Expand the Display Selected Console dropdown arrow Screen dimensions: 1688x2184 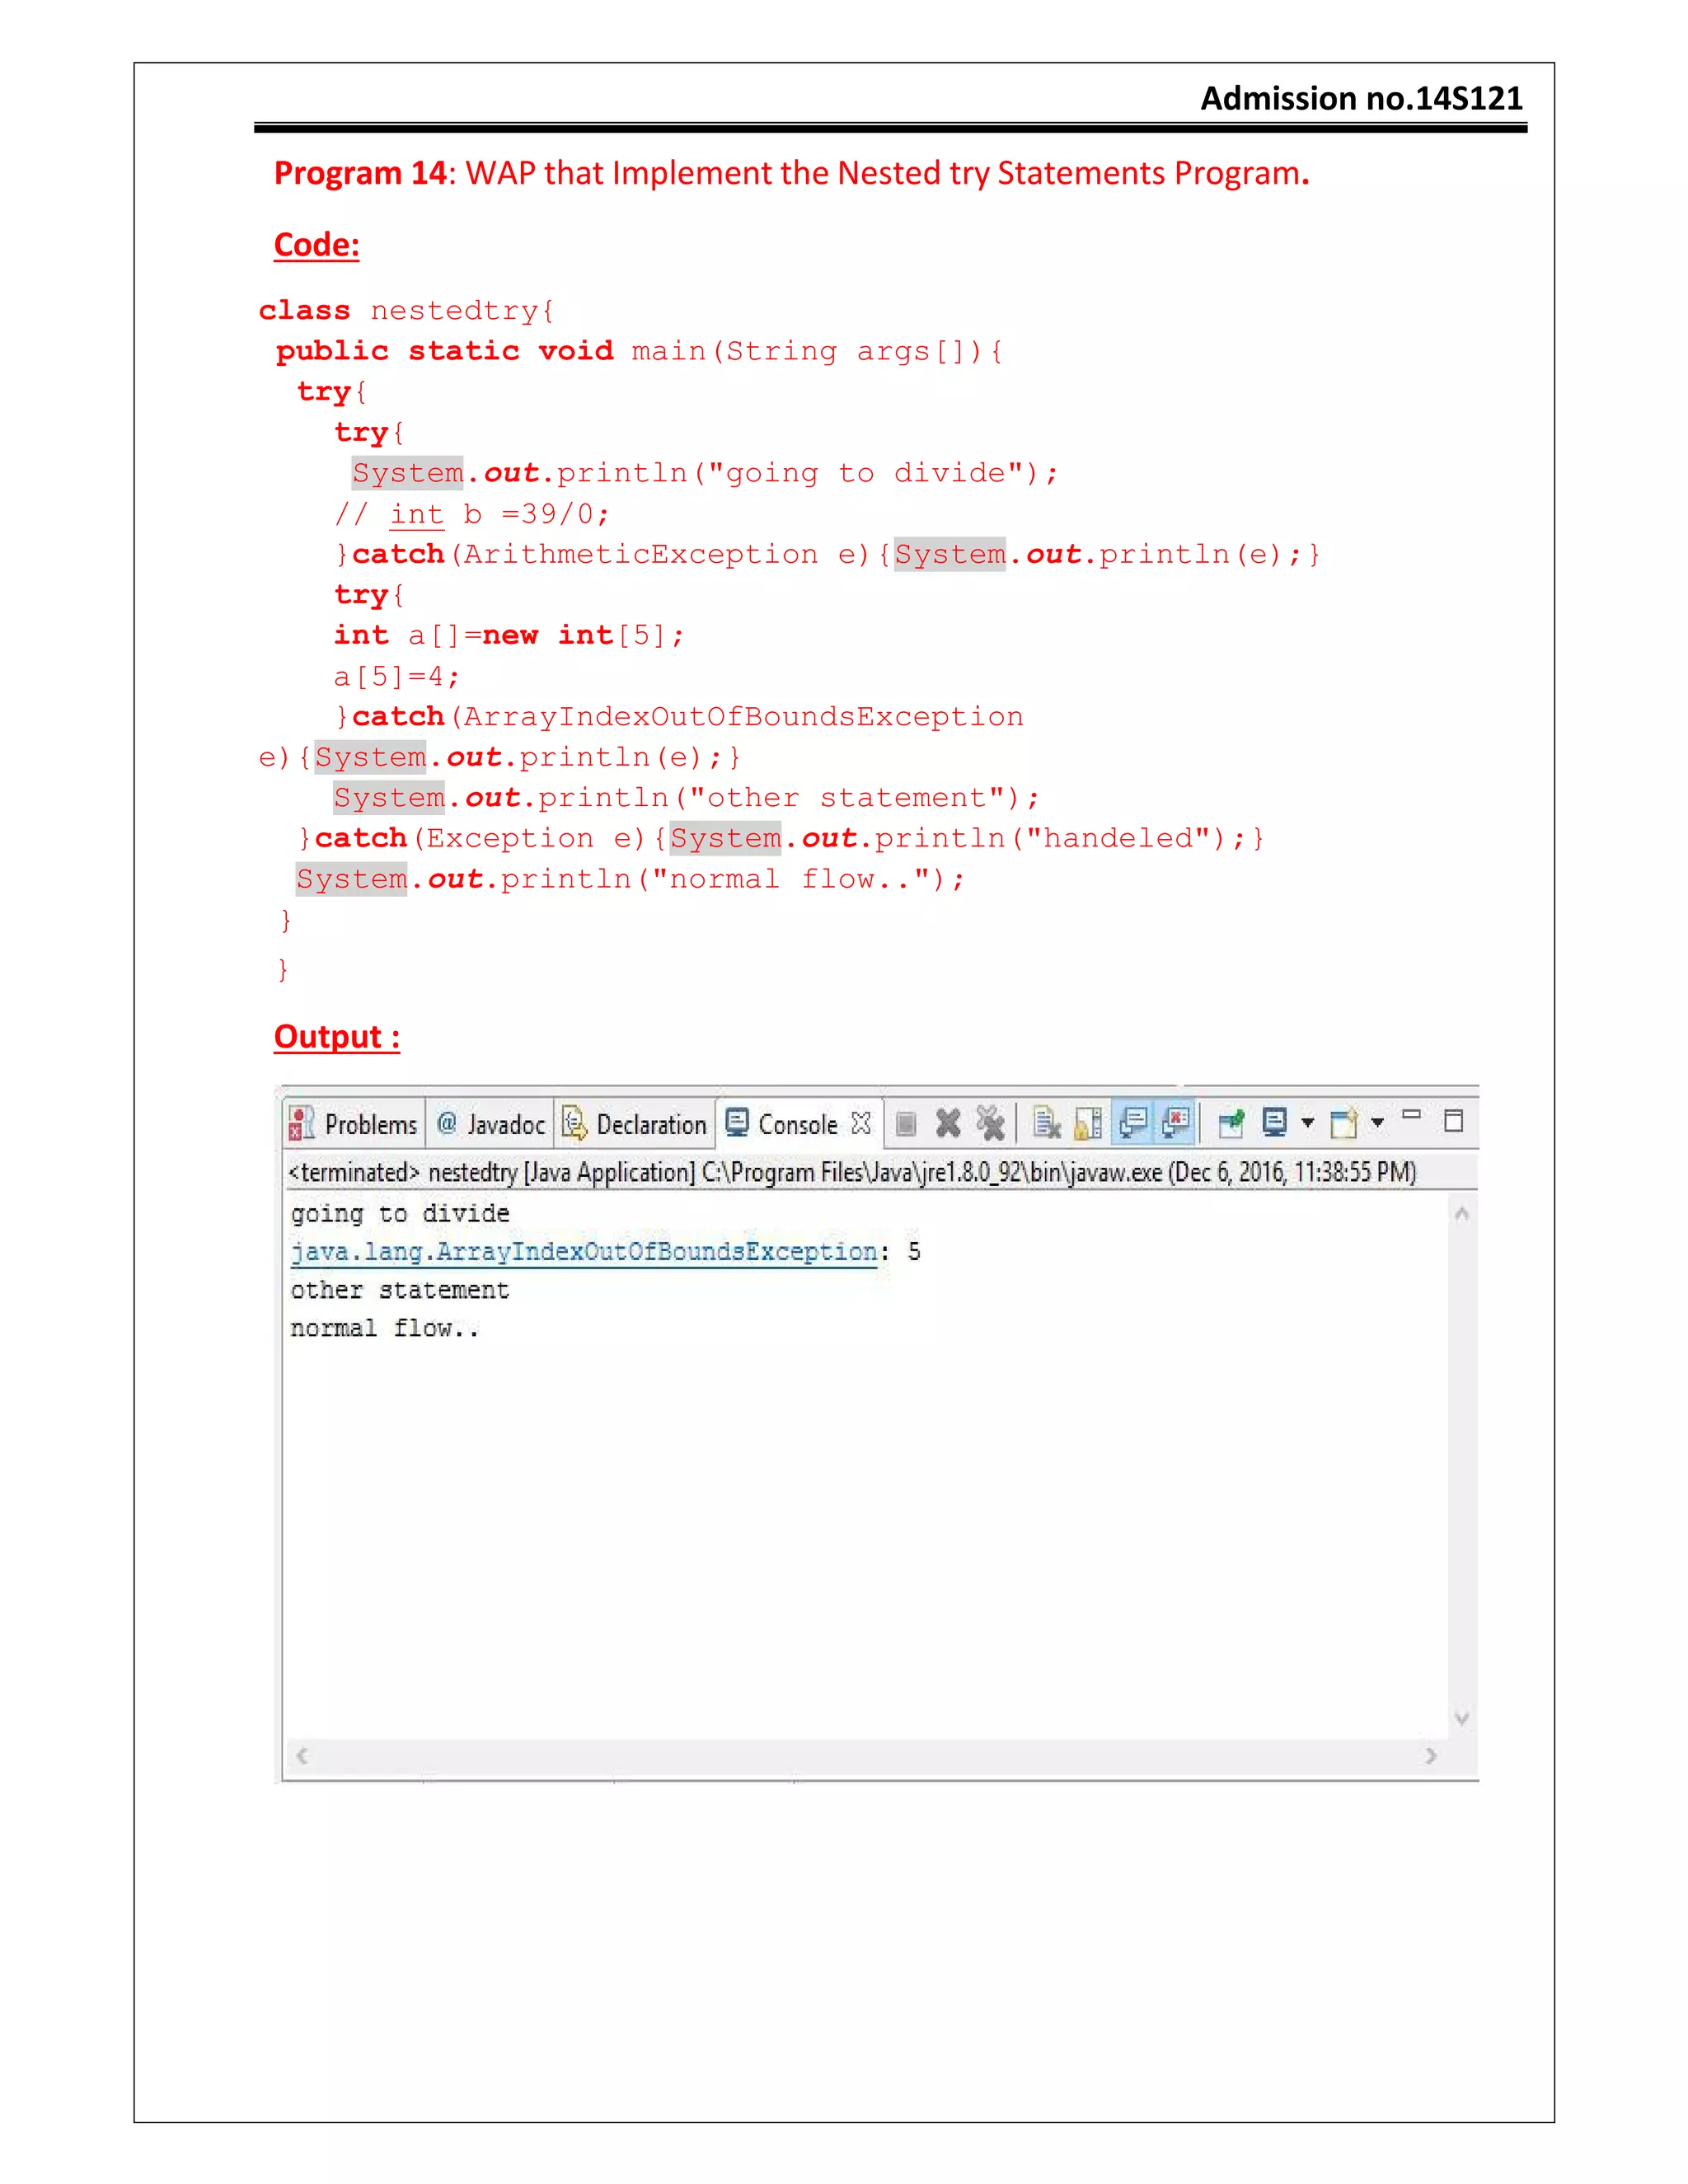tap(1307, 1123)
